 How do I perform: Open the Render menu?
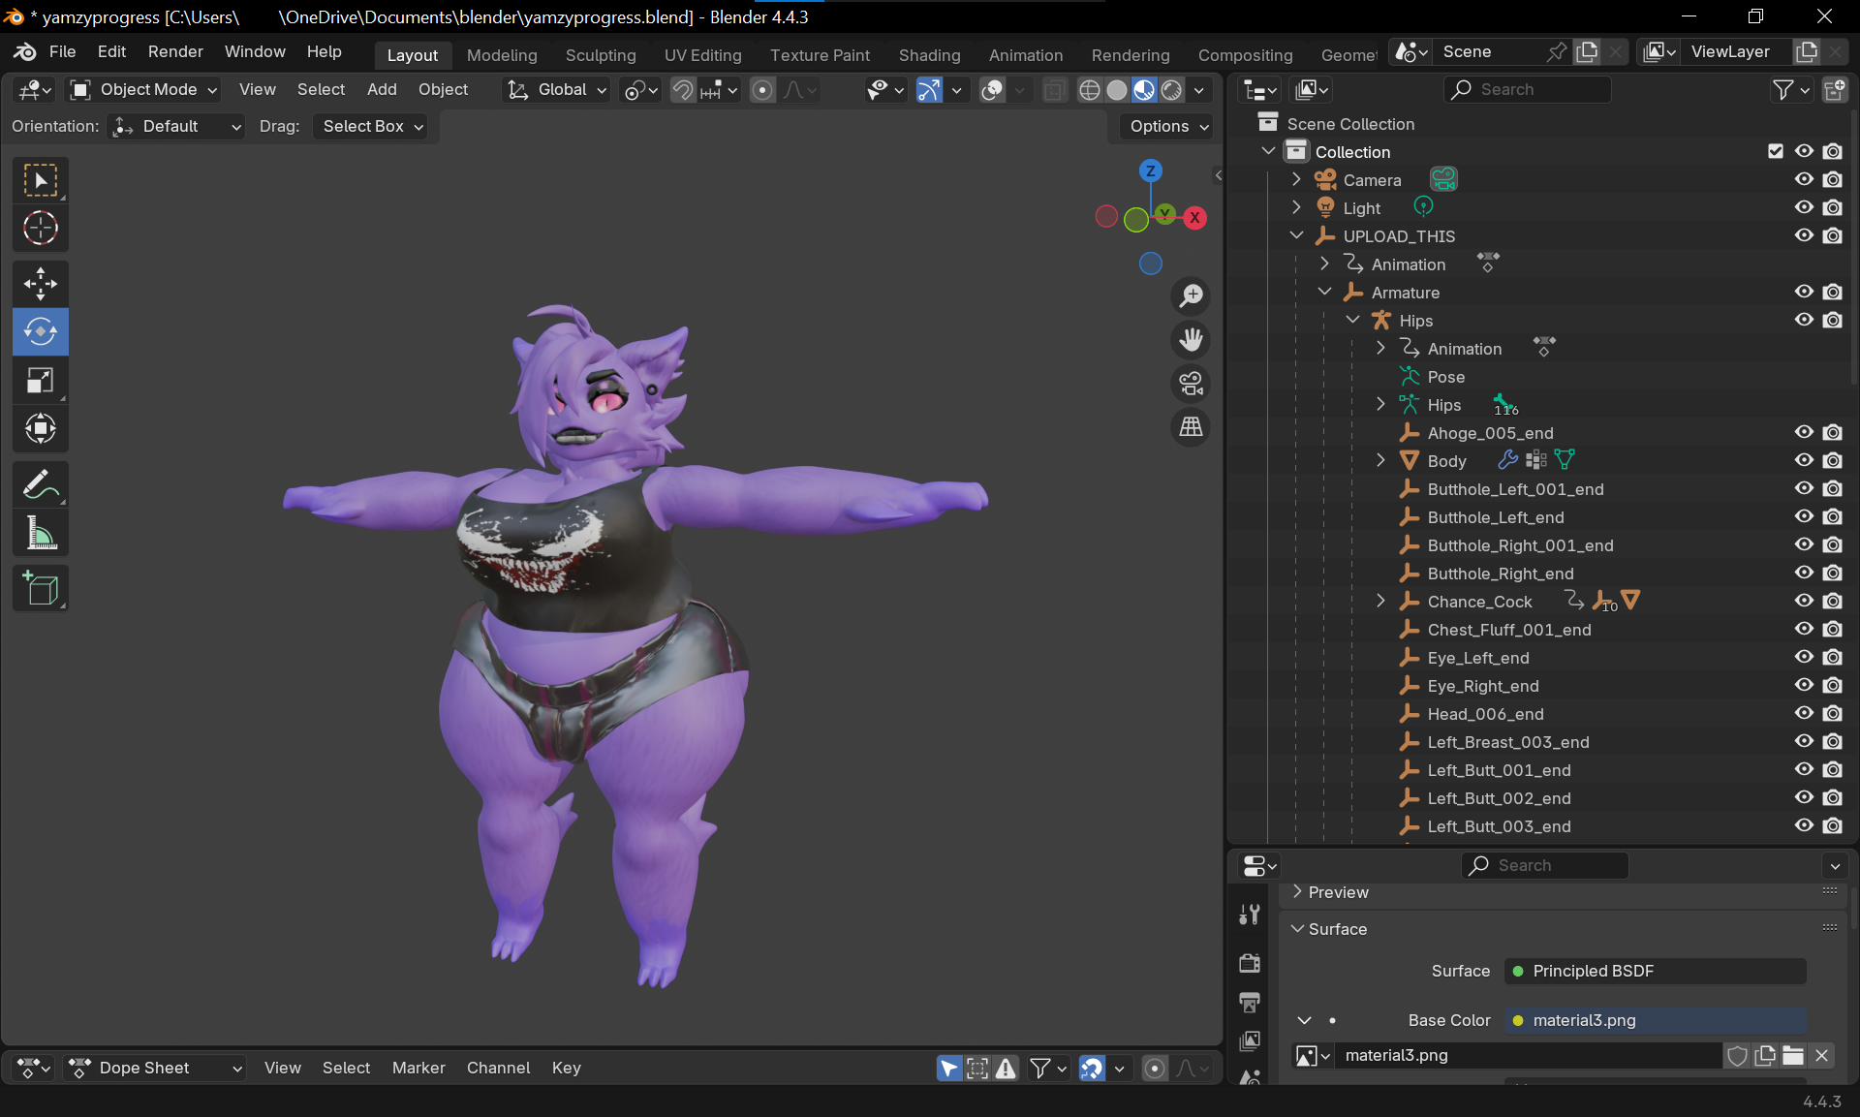(175, 51)
